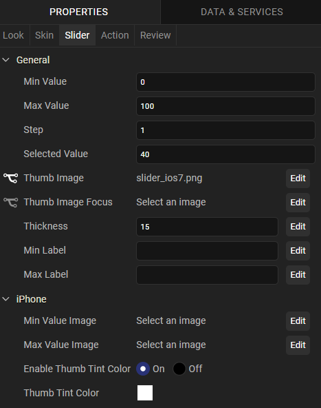
Task: Open the Skin tab
Action: click(45, 35)
